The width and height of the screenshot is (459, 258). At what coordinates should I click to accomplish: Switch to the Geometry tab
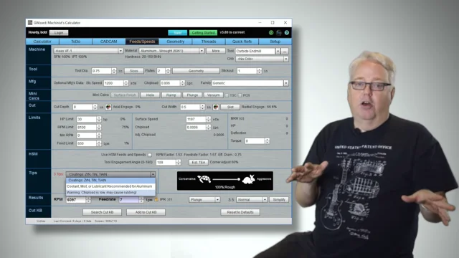[x=175, y=42]
